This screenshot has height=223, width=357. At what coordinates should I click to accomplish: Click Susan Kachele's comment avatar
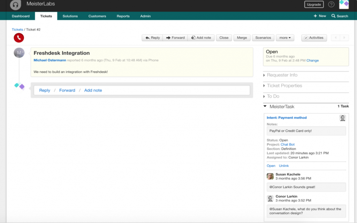(270, 176)
